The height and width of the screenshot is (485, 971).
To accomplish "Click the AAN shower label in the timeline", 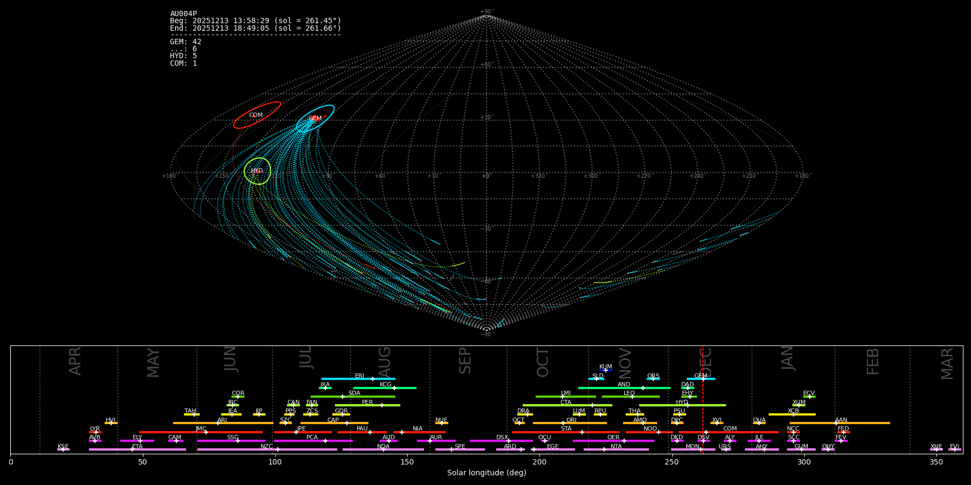I will [x=842, y=420].
